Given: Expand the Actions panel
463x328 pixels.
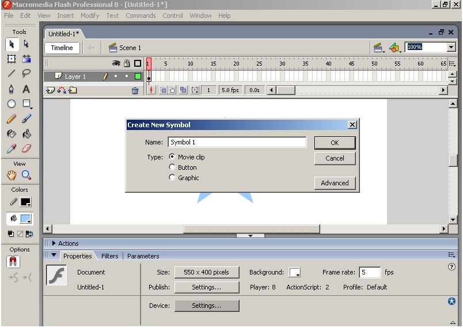Looking at the screenshot, I should (54, 243).
